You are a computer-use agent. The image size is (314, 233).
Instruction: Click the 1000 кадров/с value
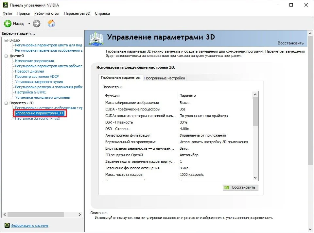tap(192, 175)
